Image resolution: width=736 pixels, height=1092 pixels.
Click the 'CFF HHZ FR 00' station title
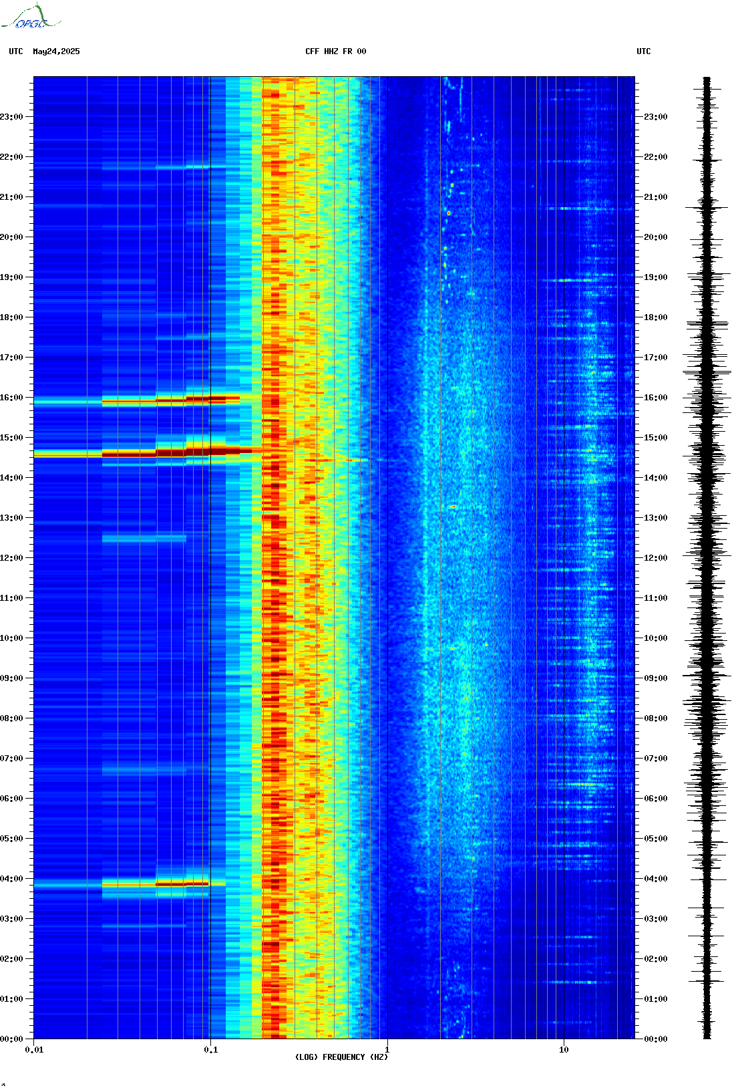tap(336, 51)
